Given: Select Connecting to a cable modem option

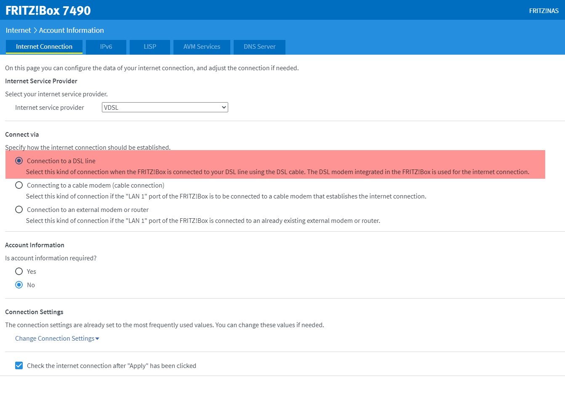Looking at the screenshot, I should tap(19, 185).
